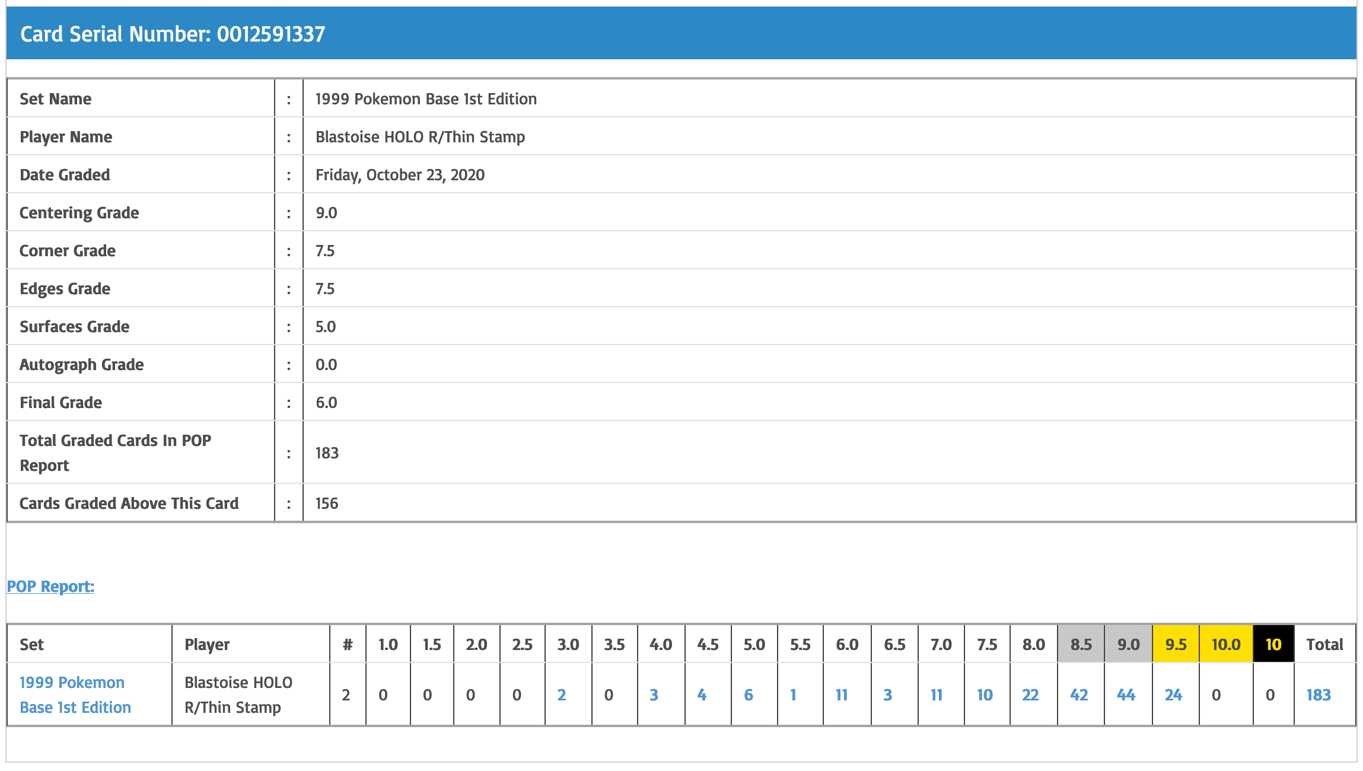Click the Player column header in POP table
The image size is (1363, 771).
[207, 644]
